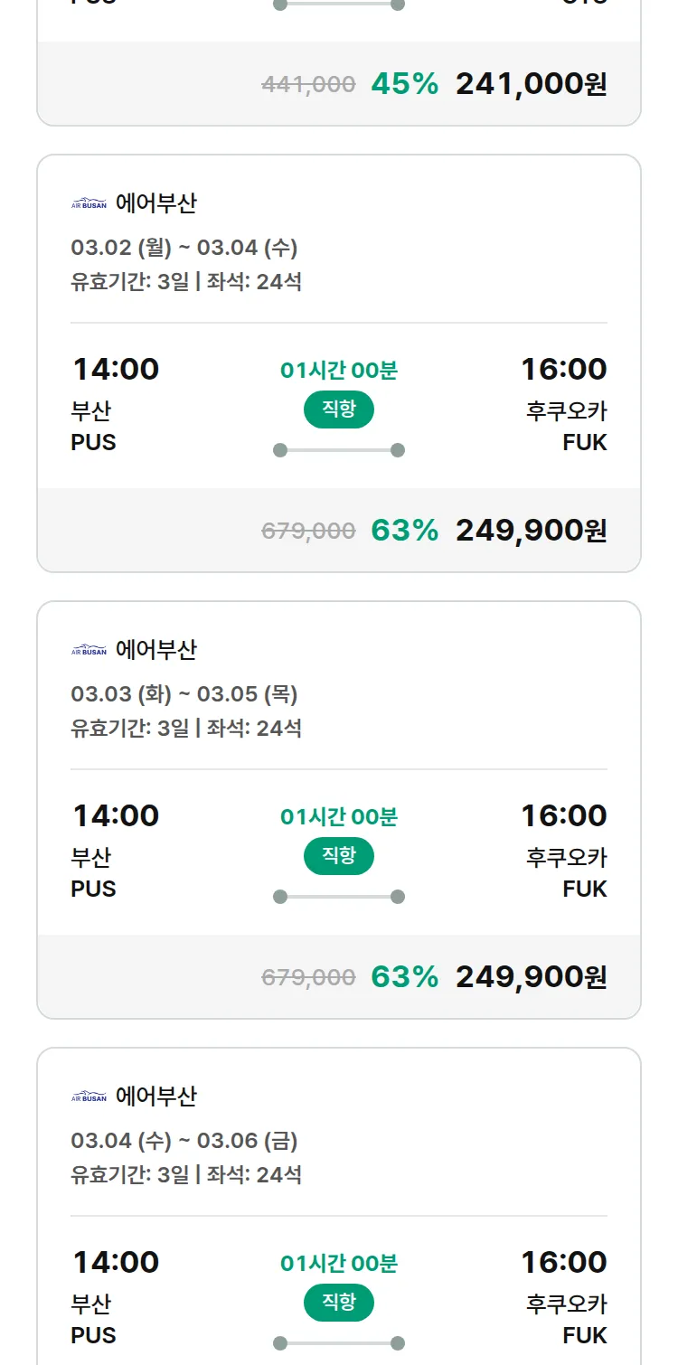The height and width of the screenshot is (1365, 678).
Task: Open 에어부산 flight dated 03.04 (수) ~ 03.06 (금)
Action: (184, 1141)
